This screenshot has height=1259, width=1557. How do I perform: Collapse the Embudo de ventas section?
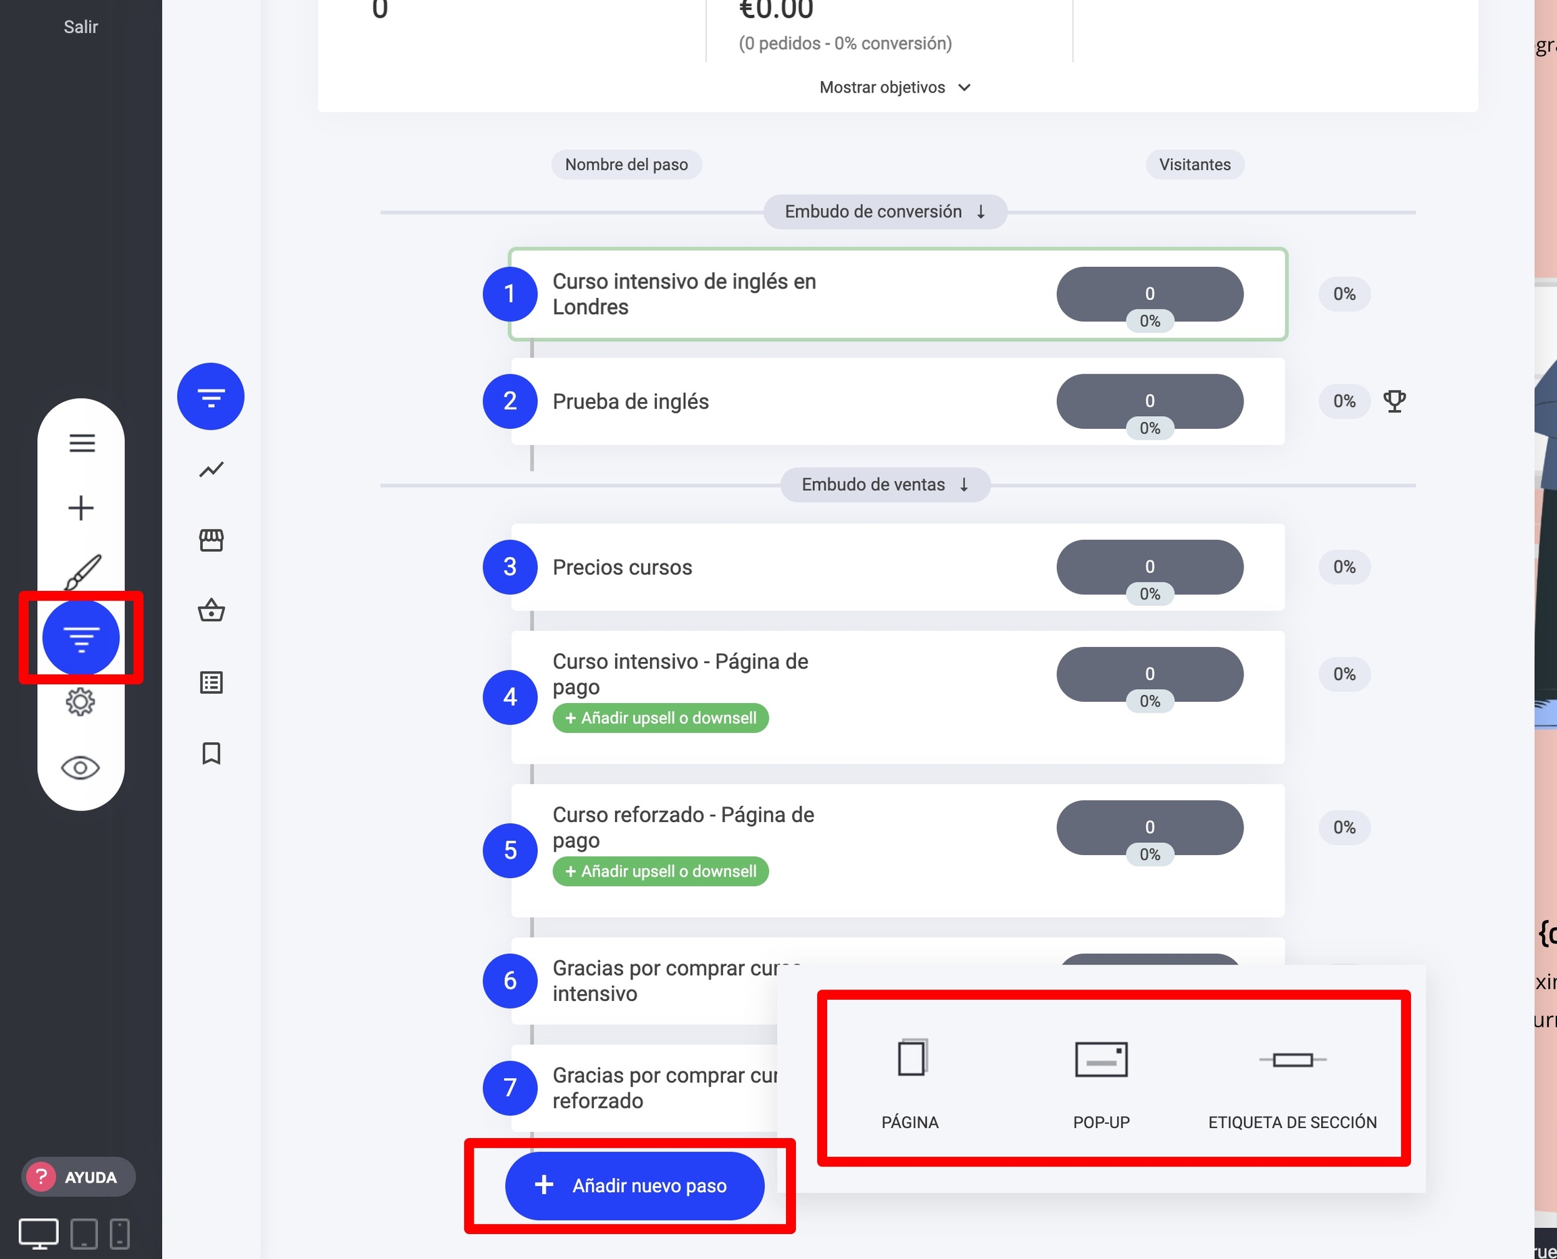coord(885,484)
